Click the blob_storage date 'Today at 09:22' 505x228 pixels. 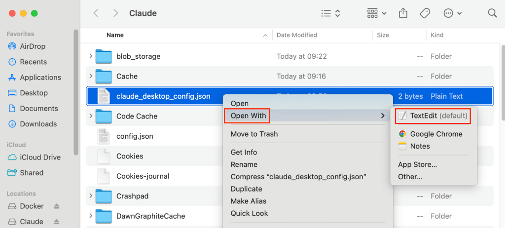click(x=302, y=56)
